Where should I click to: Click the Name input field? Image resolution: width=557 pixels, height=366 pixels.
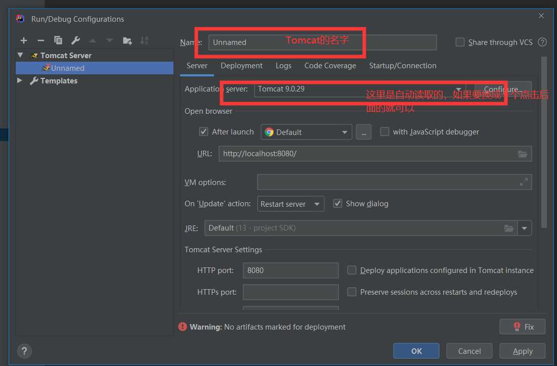323,42
